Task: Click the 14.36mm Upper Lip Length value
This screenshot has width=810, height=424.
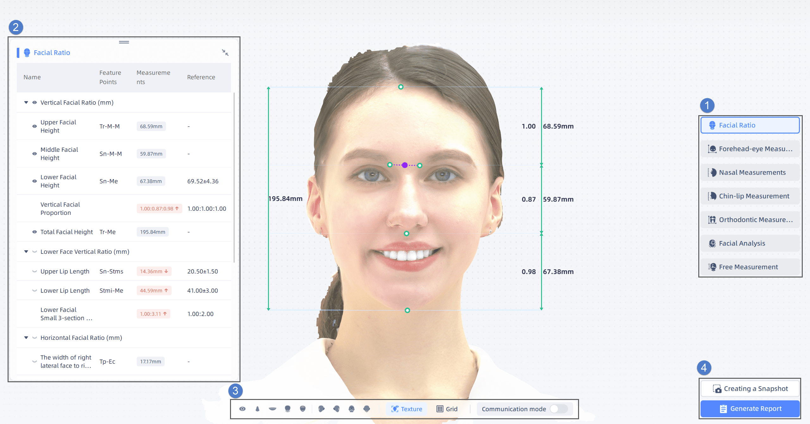Action: (x=154, y=271)
